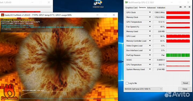
Task: Open the GPU Clock sensor dropdown
Action: click(x=150, y=12)
